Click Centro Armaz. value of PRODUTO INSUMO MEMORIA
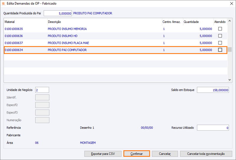This screenshot has height=160, width=236. (164, 29)
